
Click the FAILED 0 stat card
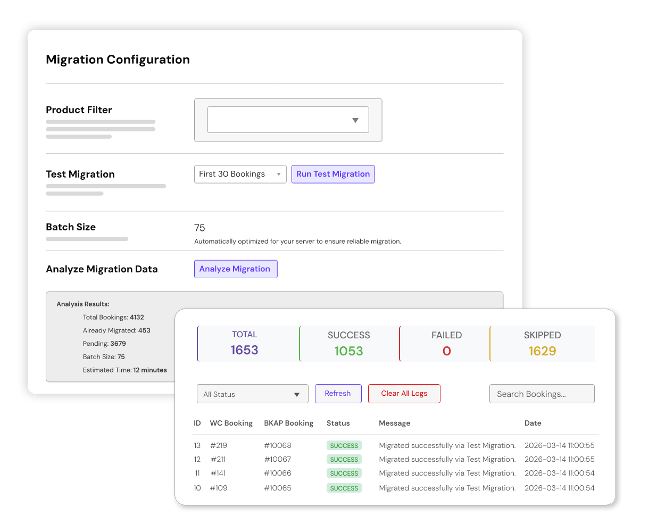(x=444, y=343)
